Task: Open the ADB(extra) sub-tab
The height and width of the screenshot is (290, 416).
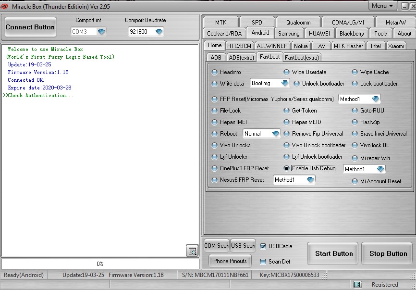Action: pos(241,57)
